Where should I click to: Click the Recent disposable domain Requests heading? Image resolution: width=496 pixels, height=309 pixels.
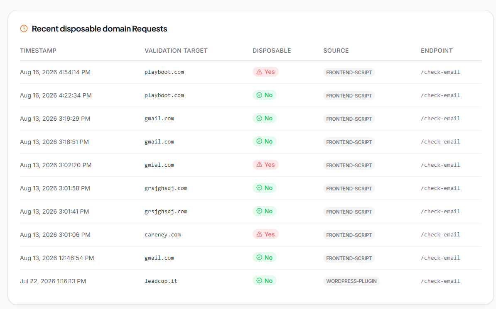pyautogui.click(x=99, y=29)
